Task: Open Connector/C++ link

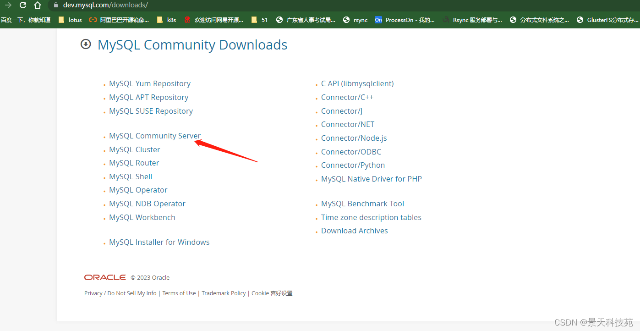Action: 347,97
